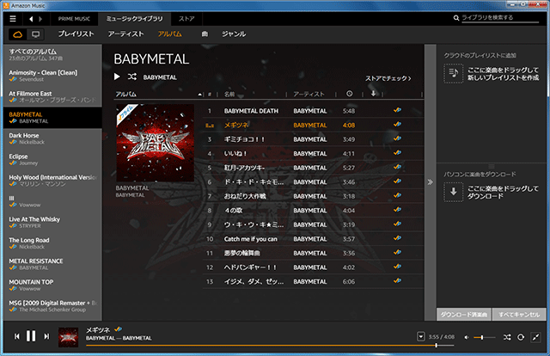Screen dimensions: 550x356
Task: Click the volume slider handle
Action: (482, 337)
